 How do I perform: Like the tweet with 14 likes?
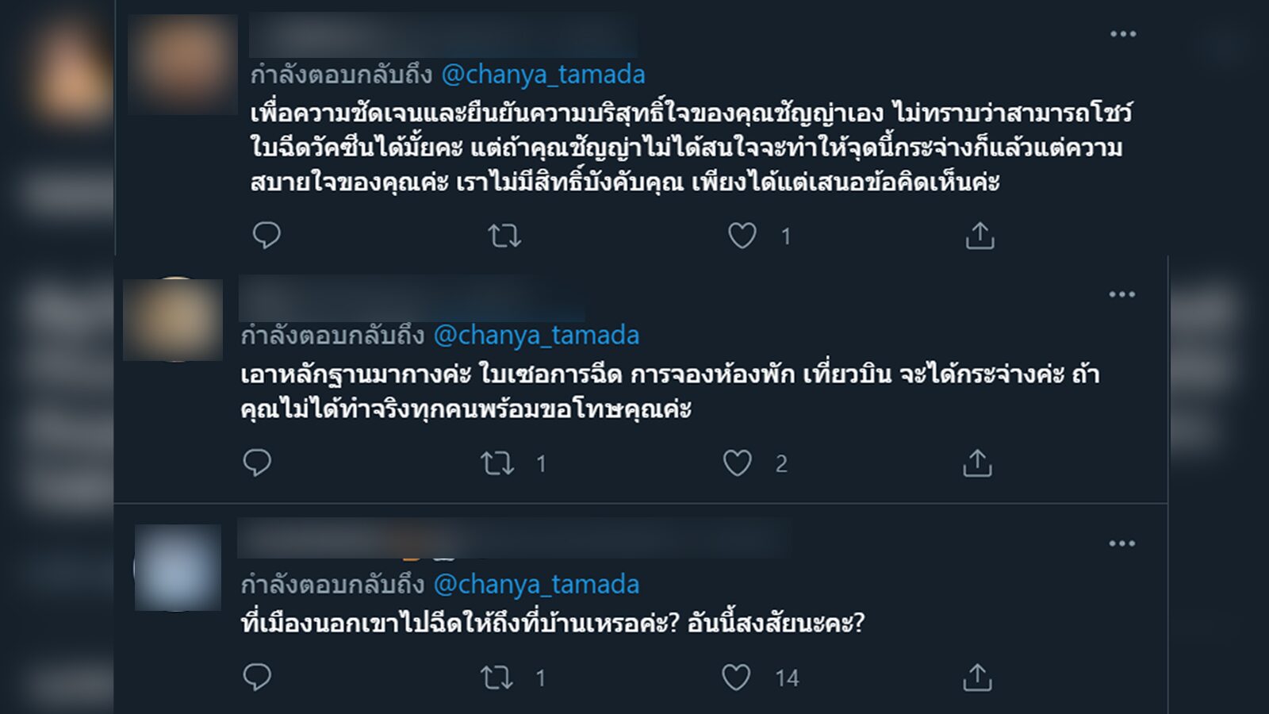[736, 678]
